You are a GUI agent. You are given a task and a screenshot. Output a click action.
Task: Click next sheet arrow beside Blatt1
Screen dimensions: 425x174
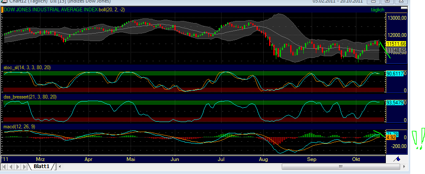(17, 167)
